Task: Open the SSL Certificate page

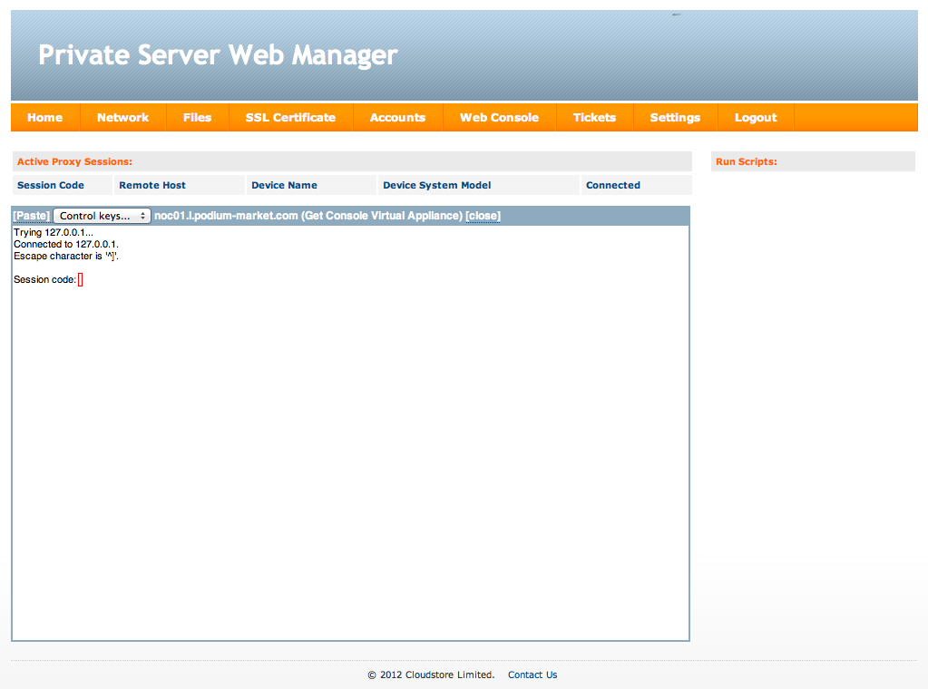Action: tap(290, 117)
